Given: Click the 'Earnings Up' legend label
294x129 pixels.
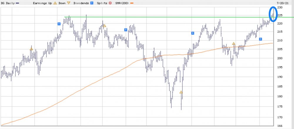Looking at the screenshot, I should point(42,3).
